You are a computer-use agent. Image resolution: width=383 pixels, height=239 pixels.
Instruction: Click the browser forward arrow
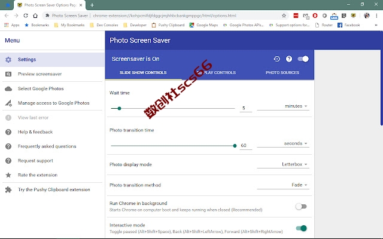[x=16, y=16]
